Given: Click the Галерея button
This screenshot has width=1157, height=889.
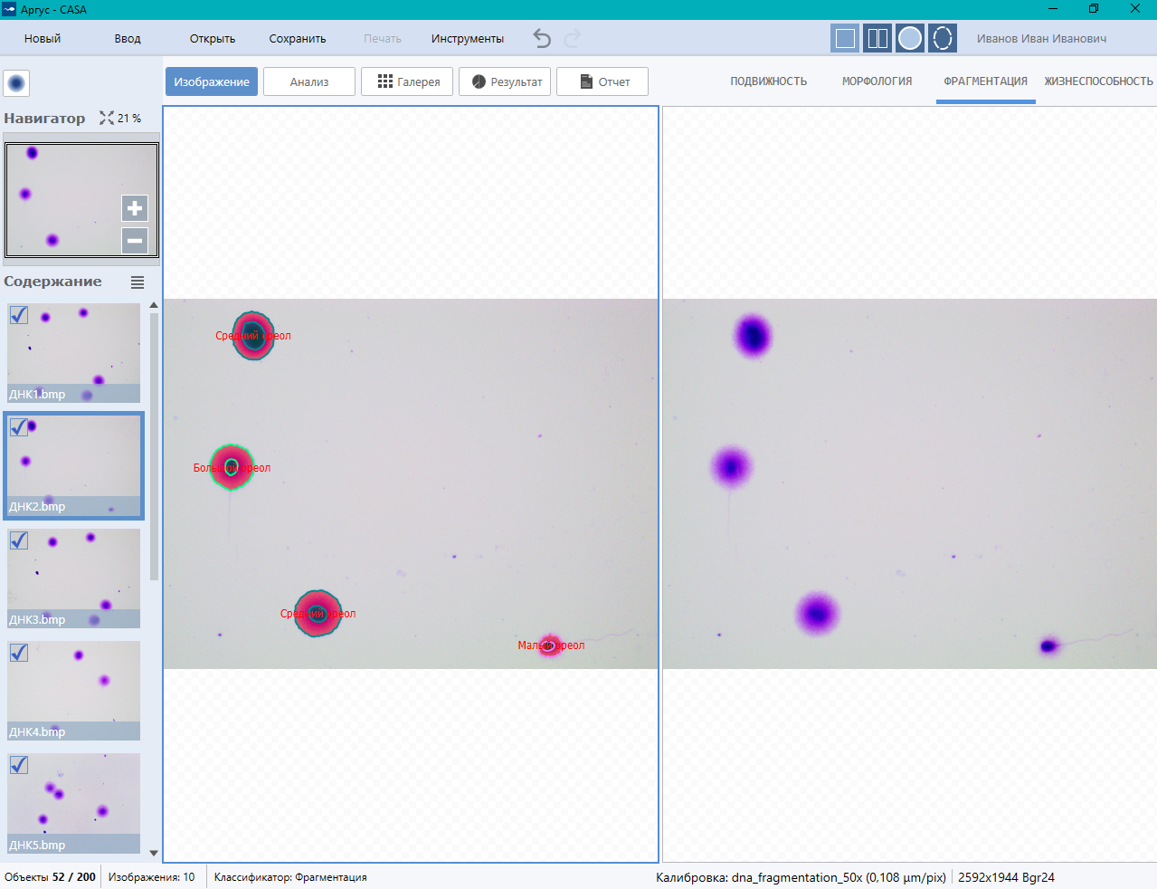Looking at the screenshot, I should click(x=407, y=81).
